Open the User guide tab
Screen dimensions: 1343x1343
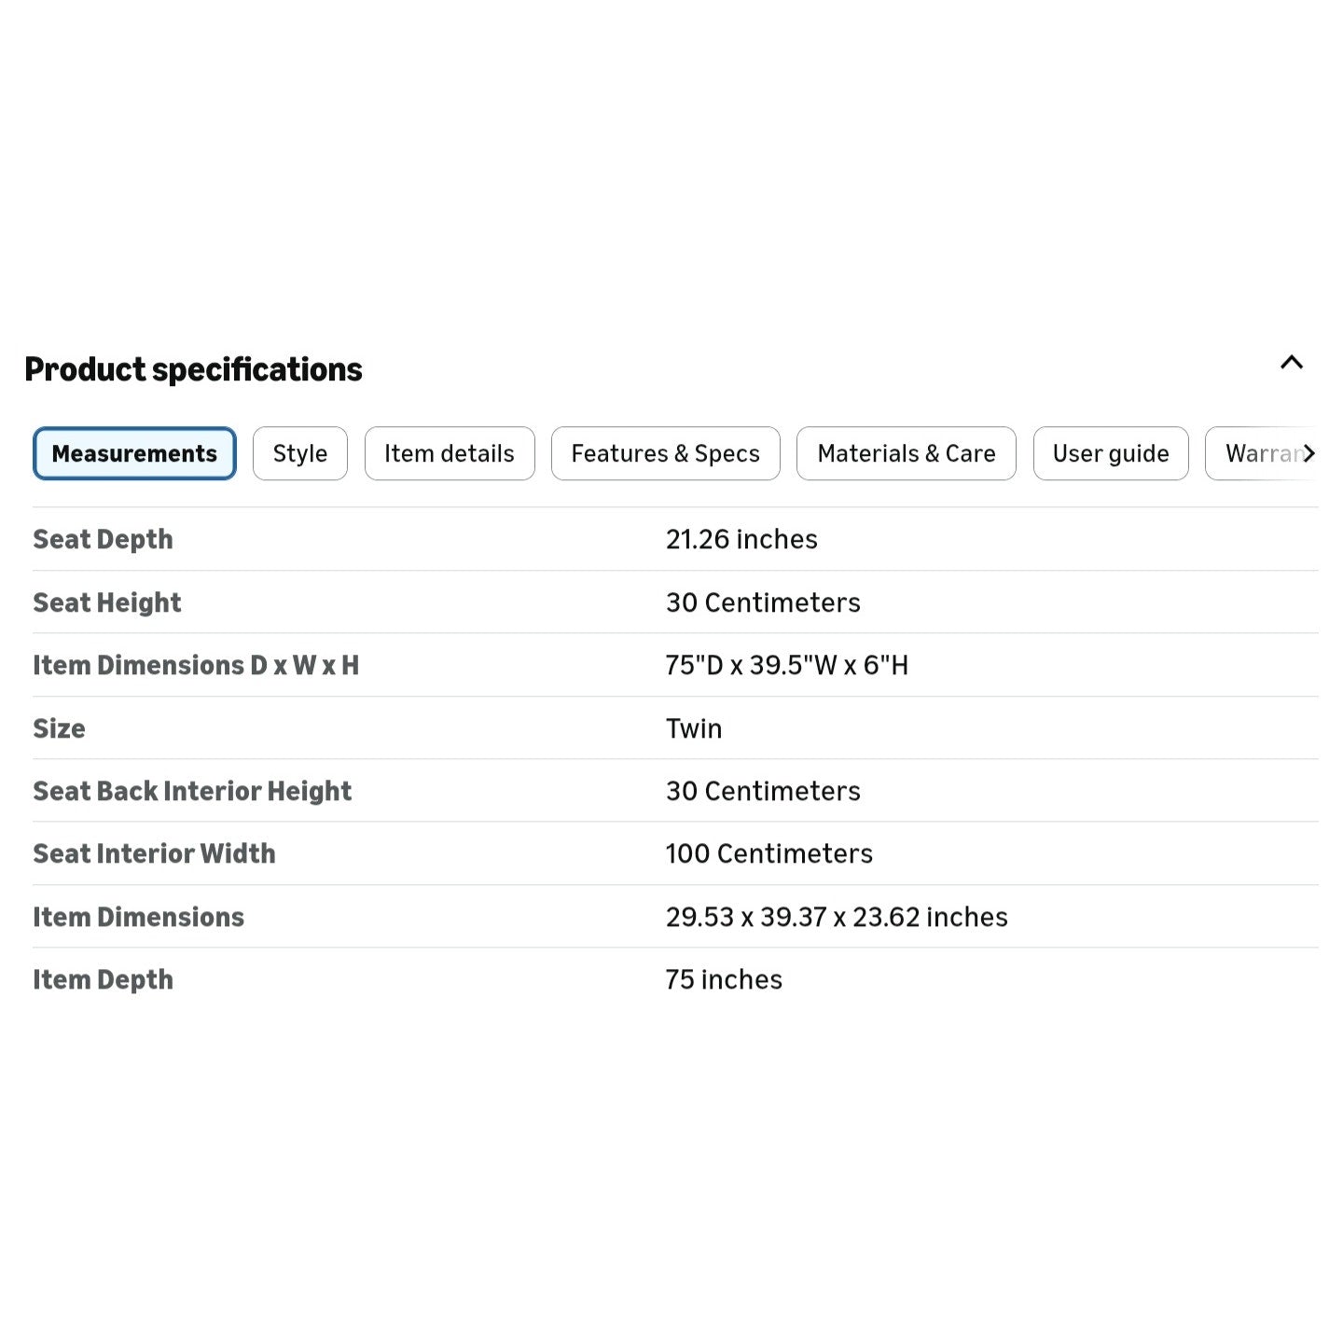[x=1111, y=453]
